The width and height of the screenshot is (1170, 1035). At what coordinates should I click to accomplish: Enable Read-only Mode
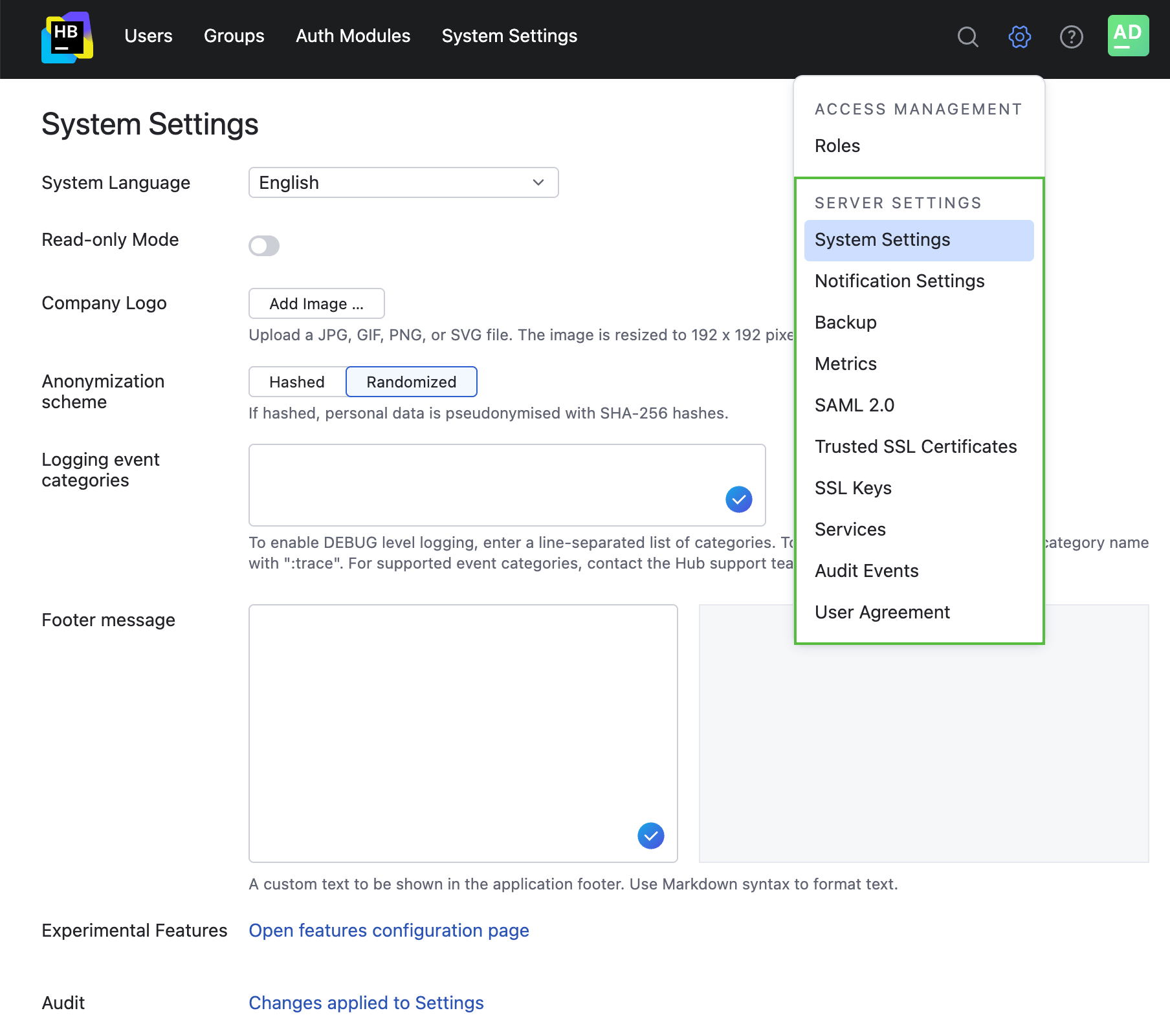tap(264, 245)
